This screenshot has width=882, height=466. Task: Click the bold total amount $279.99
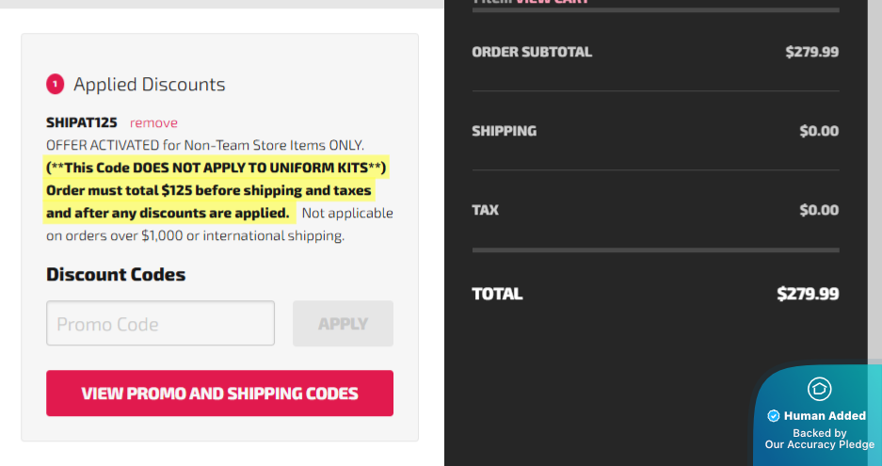[807, 295]
